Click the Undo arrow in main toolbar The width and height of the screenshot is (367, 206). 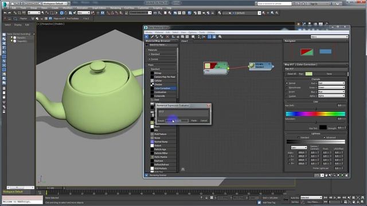click(x=5, y=13)
